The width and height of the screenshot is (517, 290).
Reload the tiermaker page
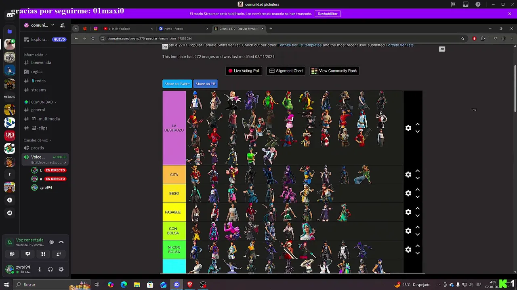point(93,39)
